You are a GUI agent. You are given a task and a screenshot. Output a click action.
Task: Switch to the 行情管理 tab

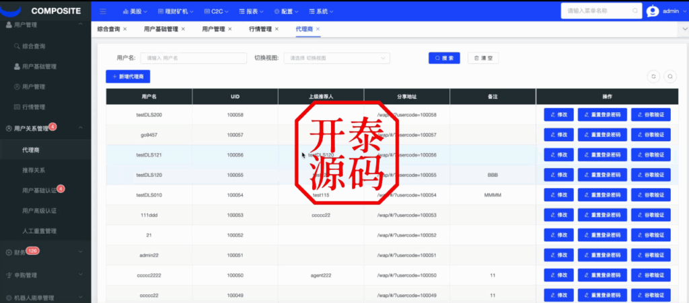pos(260,29)
